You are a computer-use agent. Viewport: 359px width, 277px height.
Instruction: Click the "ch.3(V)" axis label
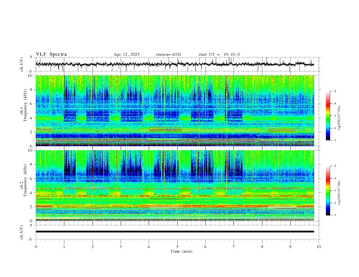coord(22,232)
